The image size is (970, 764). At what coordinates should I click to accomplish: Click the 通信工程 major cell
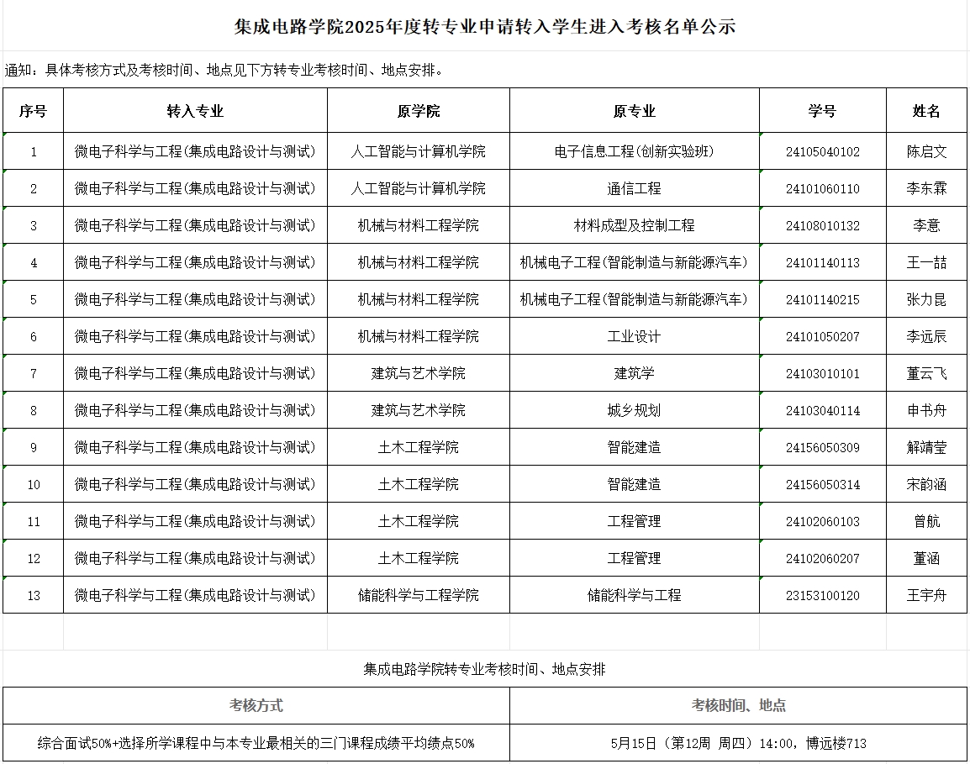point(634,189)
